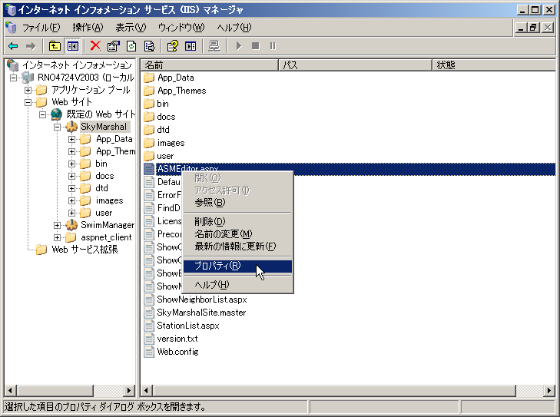Sort by the 状態 column header

click(494, 65)
